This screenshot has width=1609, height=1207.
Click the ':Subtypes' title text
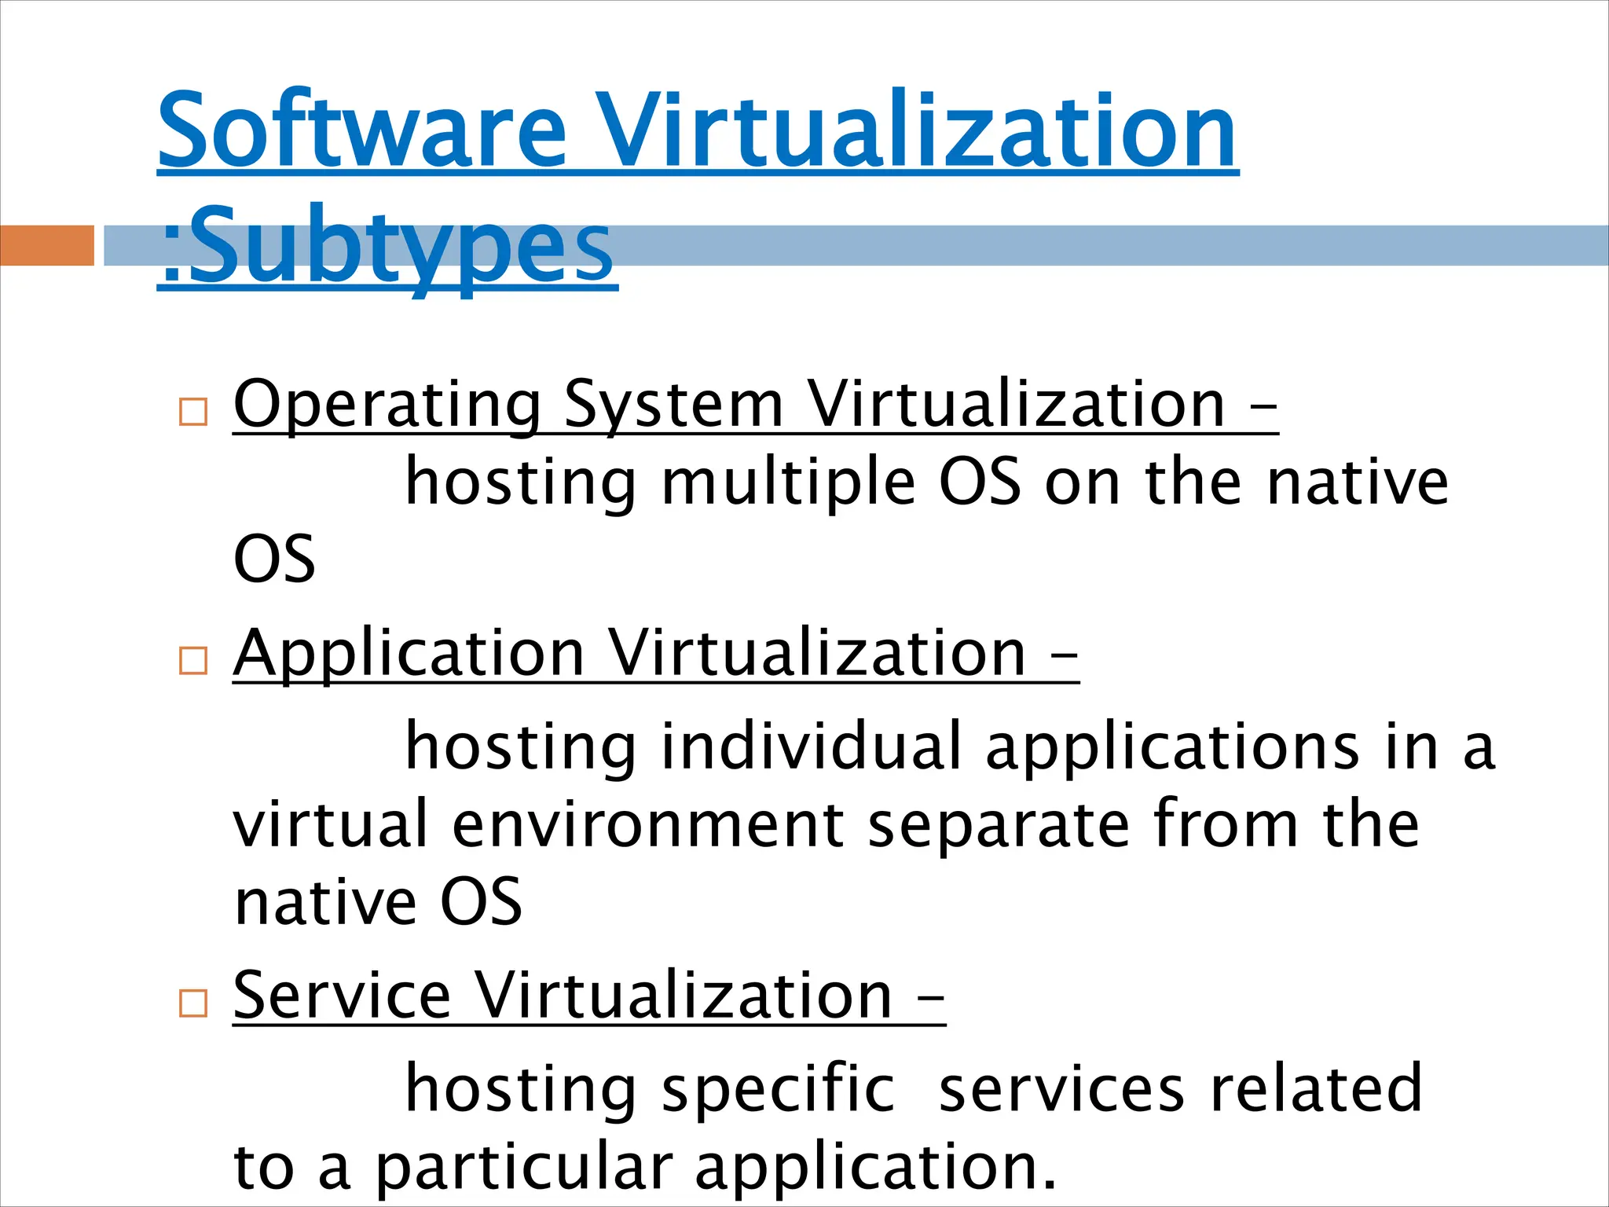pos(387,248)
